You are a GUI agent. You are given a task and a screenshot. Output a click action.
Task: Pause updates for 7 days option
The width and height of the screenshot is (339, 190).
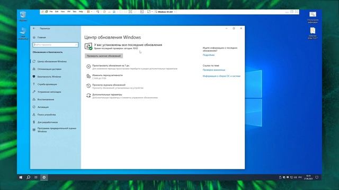pyautogui.click(x=111, y=65)
